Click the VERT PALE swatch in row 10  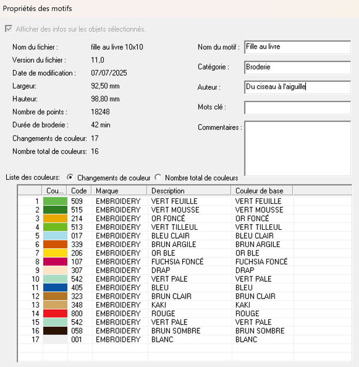(x=56, y=279)
